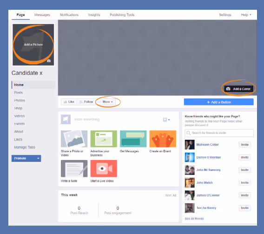Click the Start a Live Video icon
The width and height of the screenshot is (264, 234).
point(104,168)
